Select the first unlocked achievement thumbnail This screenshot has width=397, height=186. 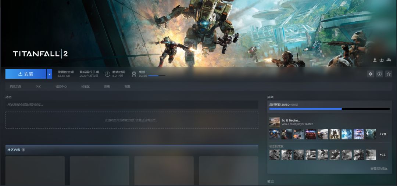(275, 134)
